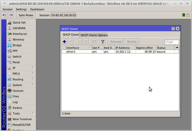The height and width of the screenshot is (131, 192).
Task: Switch to DHCP Client tab
Action: point(71,35)
